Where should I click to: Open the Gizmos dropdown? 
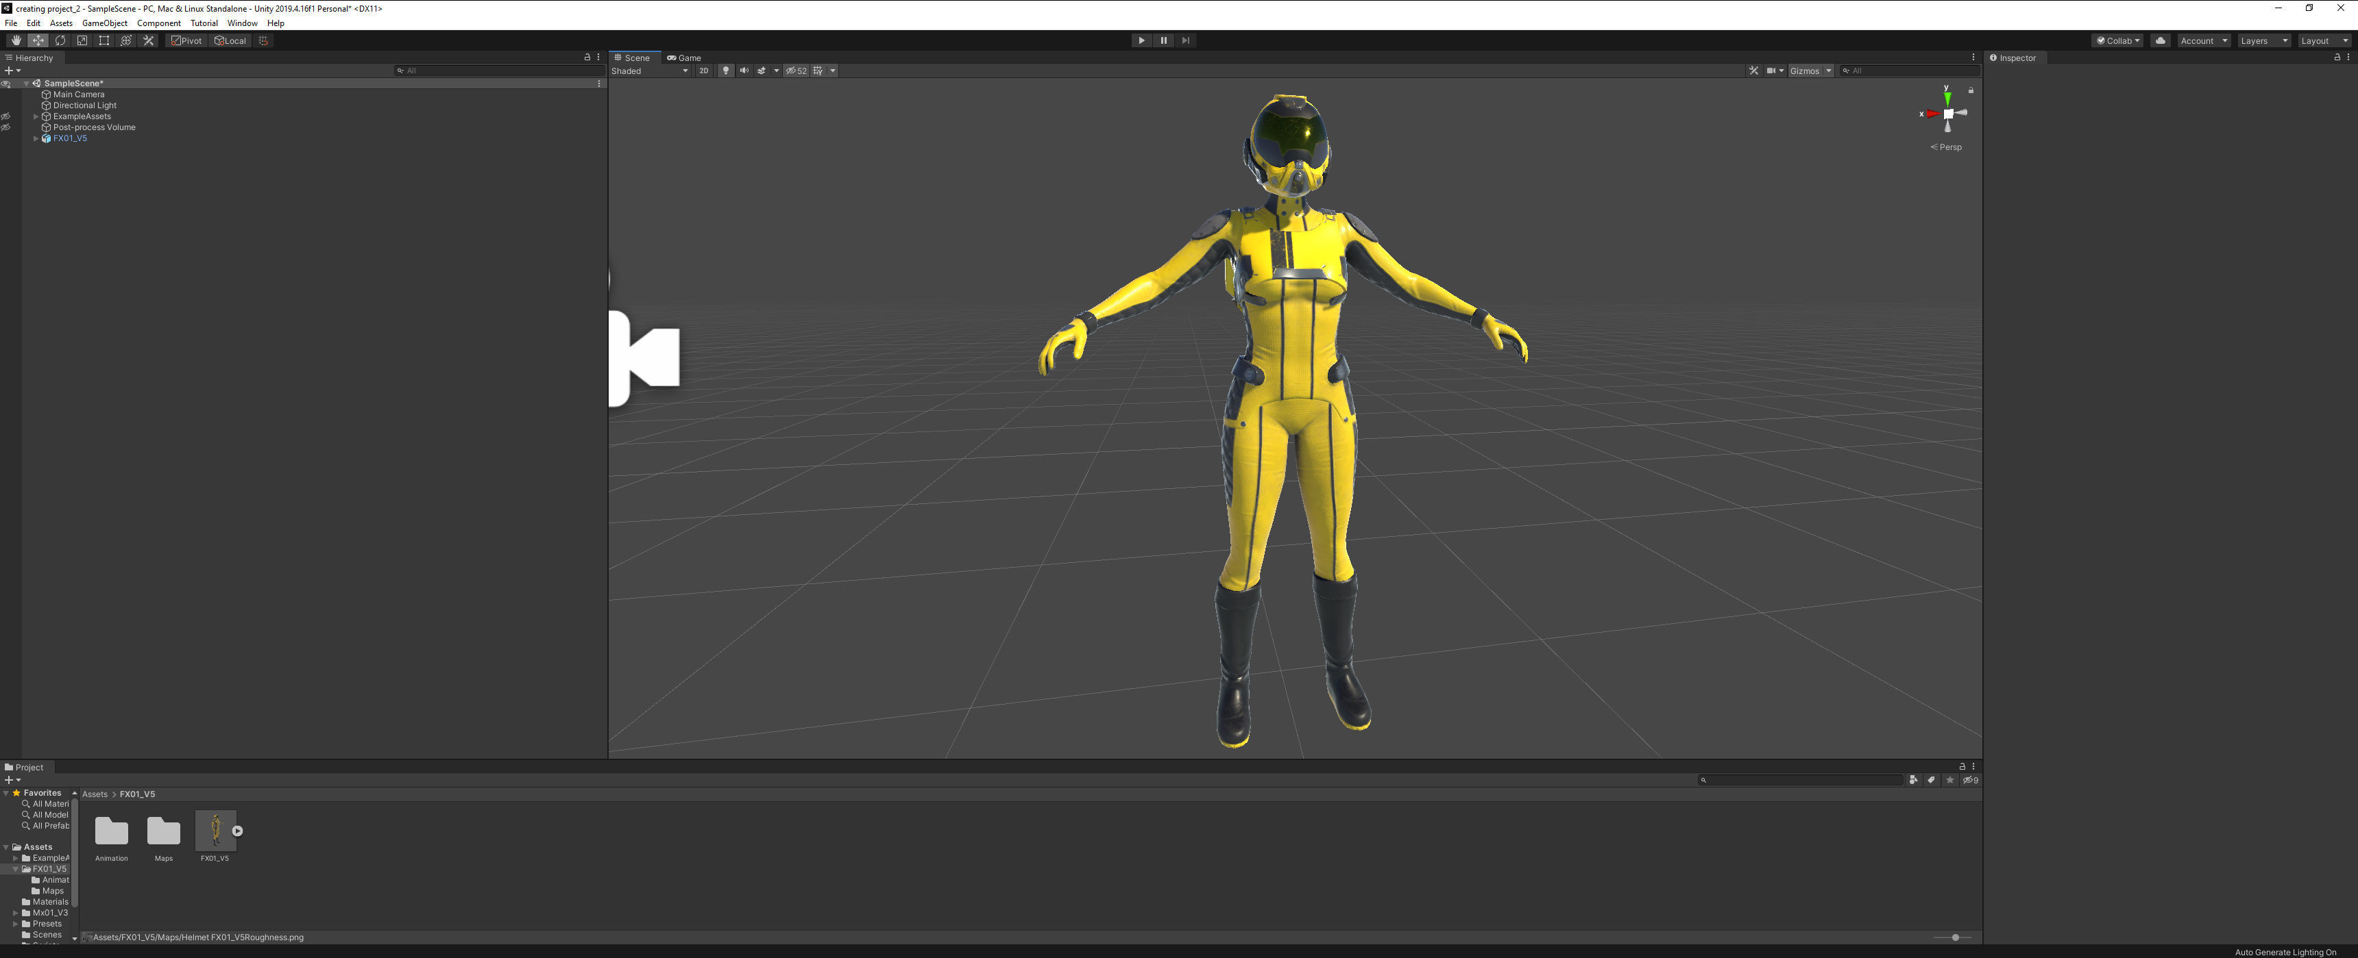1810,71
